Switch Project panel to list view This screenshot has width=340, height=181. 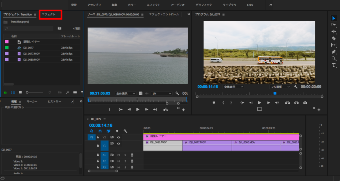tap(13, 92)
